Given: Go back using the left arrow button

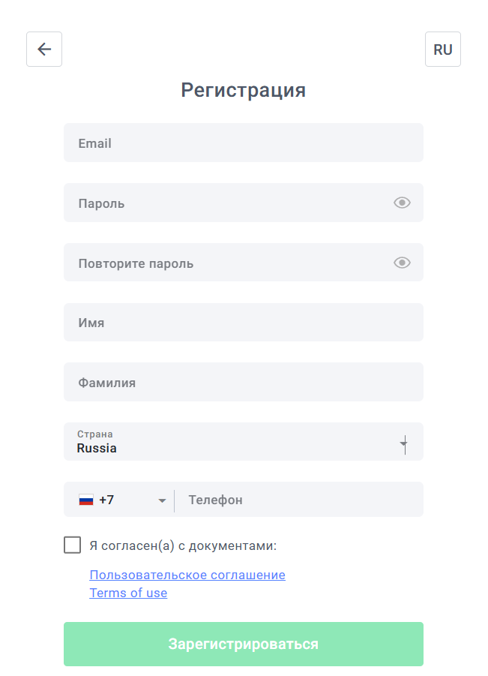Looking at the screenshot, I should tap(44, 50).
